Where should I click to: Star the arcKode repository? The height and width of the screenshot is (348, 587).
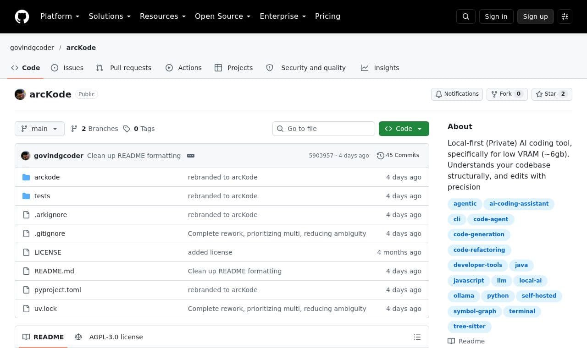(552, 94)
